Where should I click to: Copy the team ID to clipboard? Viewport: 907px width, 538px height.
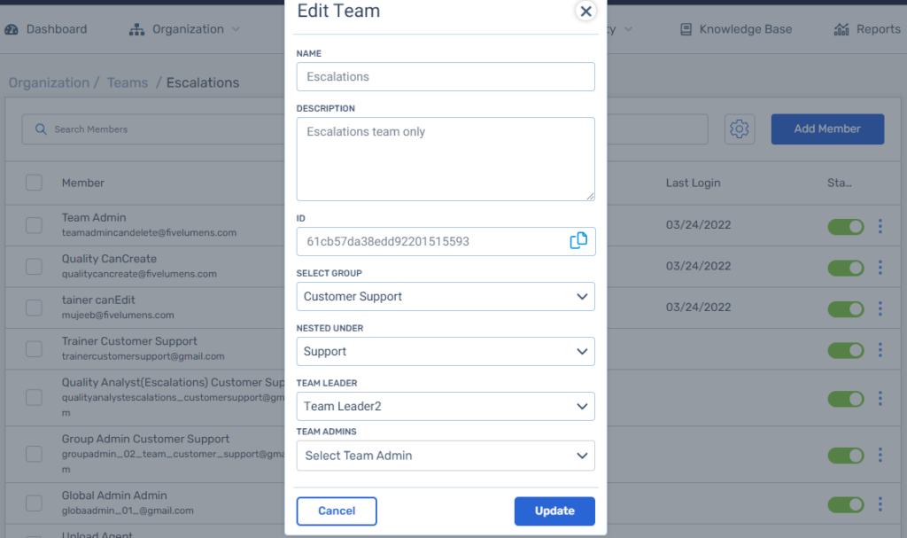(x=578, y=241)
